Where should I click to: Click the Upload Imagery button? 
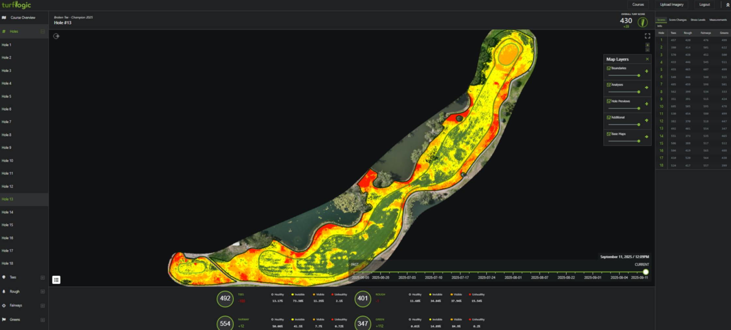[x=672, y=5]
